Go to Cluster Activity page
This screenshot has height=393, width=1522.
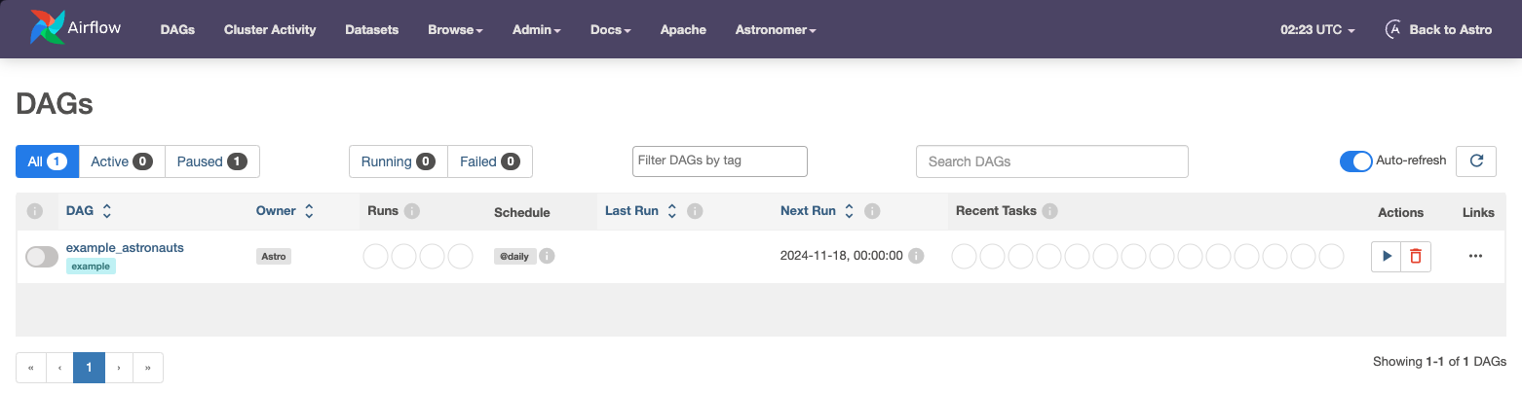coord(270,30)
